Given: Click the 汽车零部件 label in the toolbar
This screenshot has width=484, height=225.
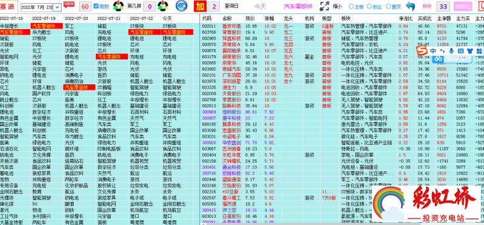Looking at the screenshot, I should (x=298, y=6).
